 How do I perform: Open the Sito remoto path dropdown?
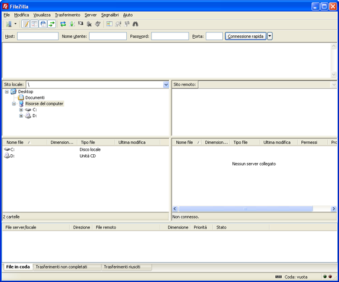pos(334,84)
